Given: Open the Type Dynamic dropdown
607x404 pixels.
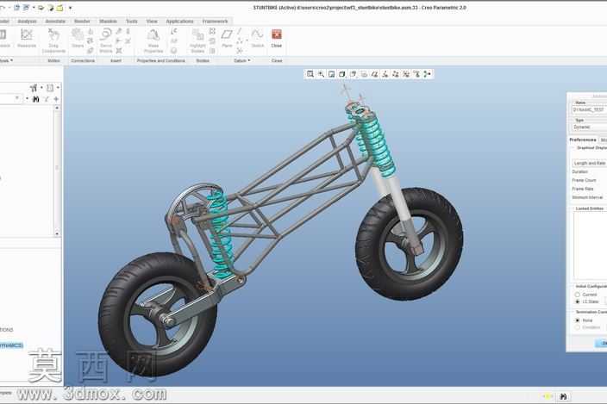Looking at the screenshot, I should [x=589, y=127].
